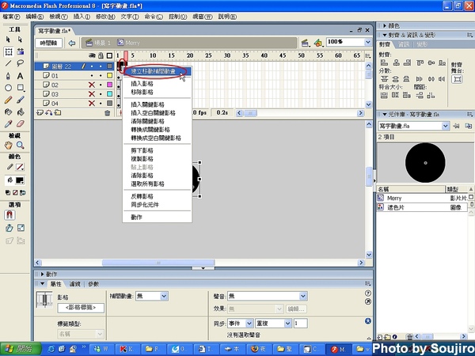Toggle the Snap to Objects magnet option
This screenshot has width=475, height=356.
[x=9, y=215]
